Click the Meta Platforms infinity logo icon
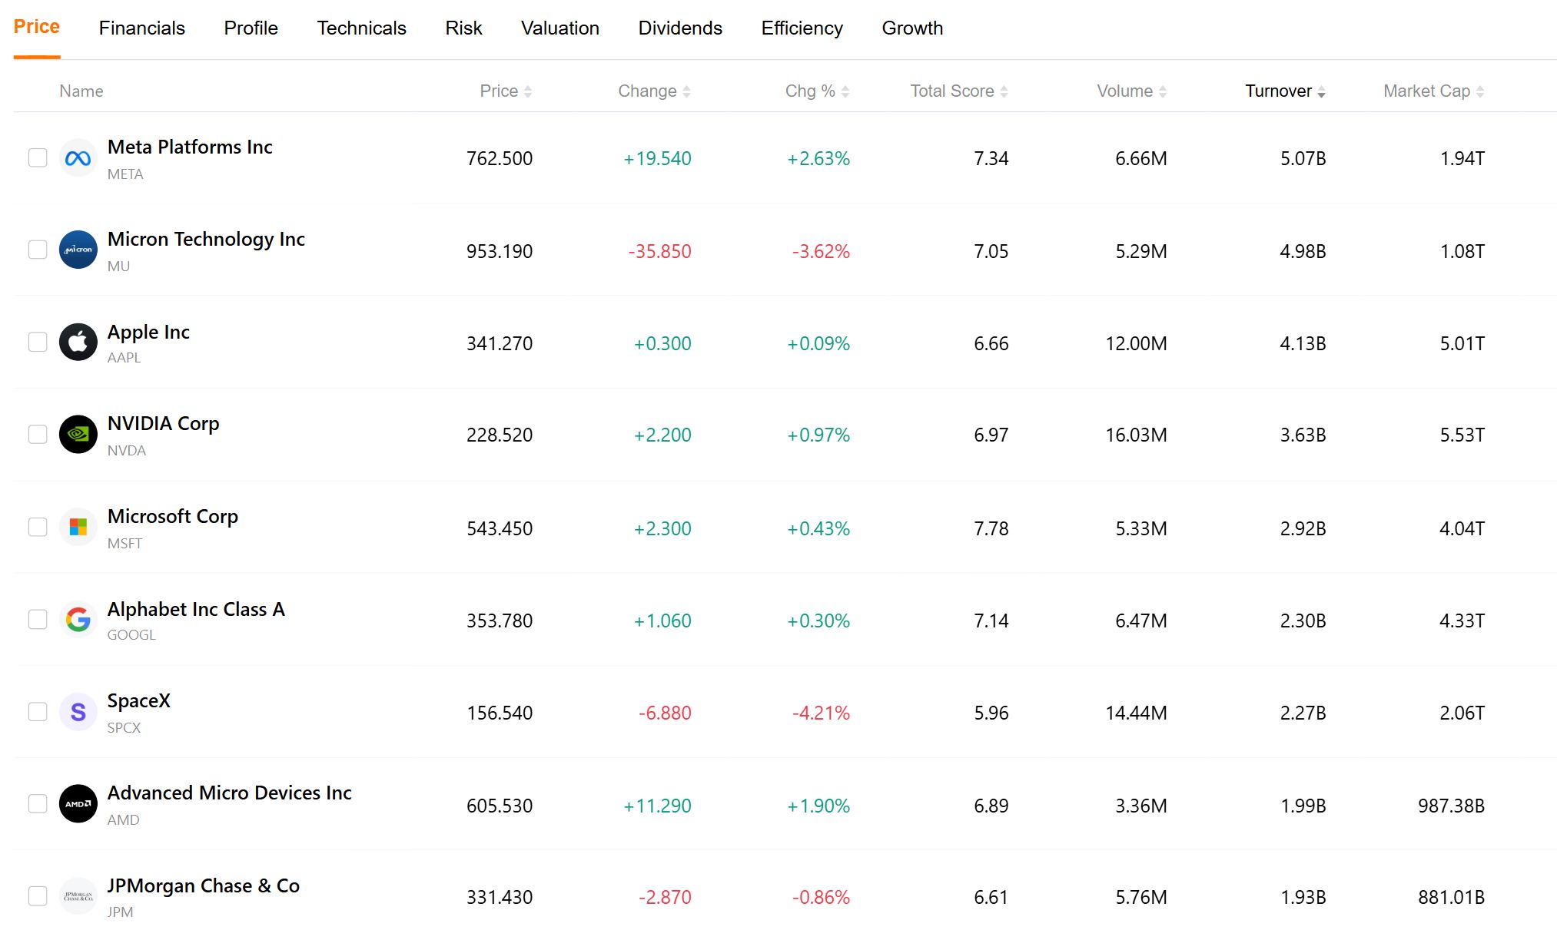Image resolution: width=1557 pixels, height=940 pixels. point(78,158)
